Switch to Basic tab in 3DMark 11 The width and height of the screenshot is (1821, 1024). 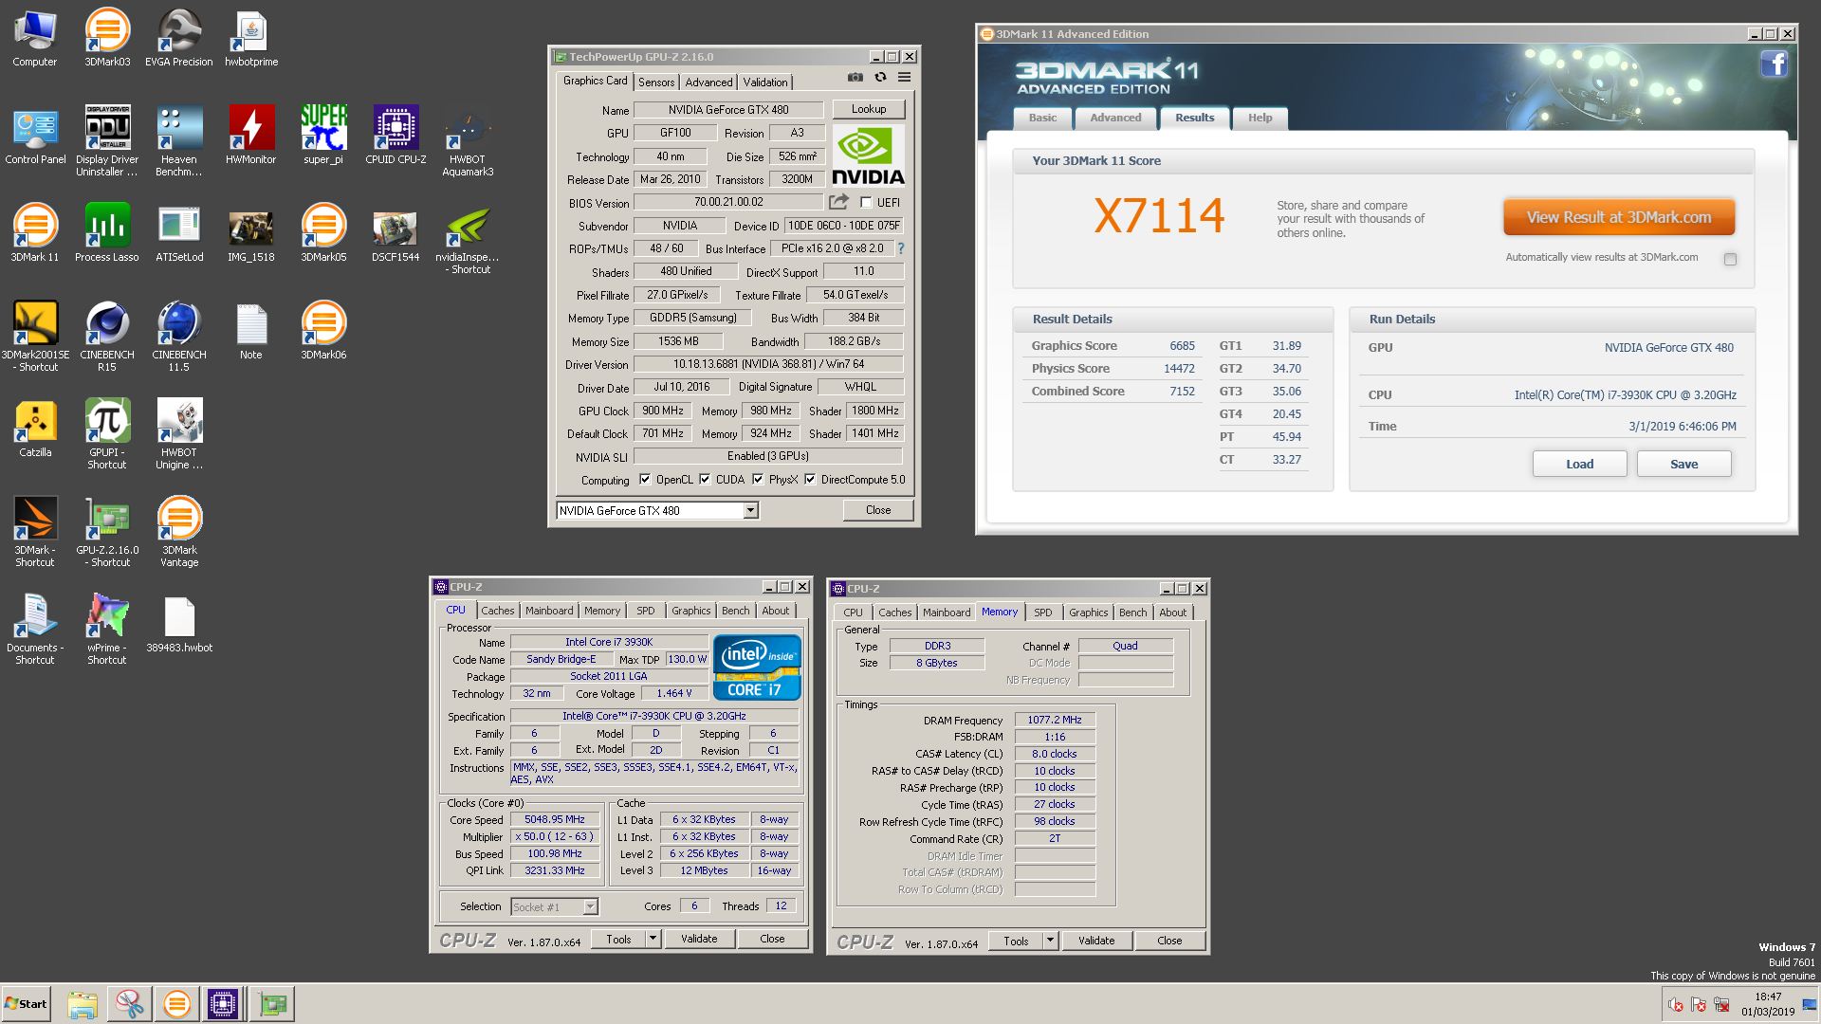click(x=1042, y=118)
